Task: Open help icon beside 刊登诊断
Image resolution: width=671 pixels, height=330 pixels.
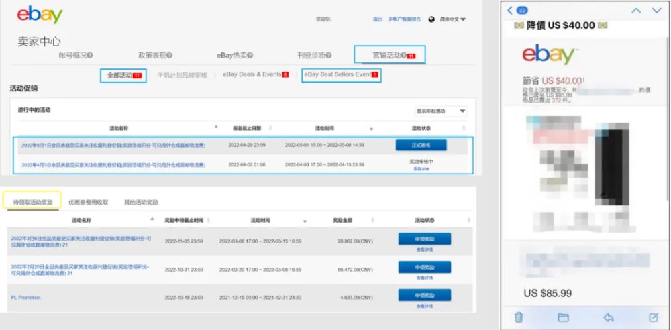Action: 329,55
